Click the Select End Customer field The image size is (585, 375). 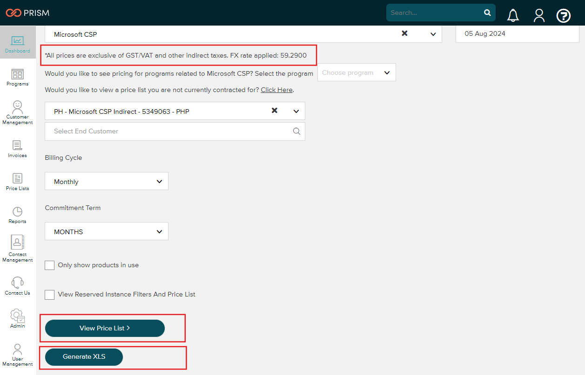[x=175, y=132]
